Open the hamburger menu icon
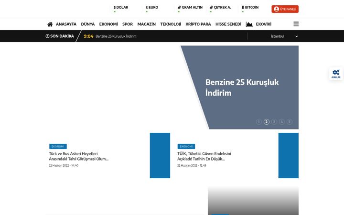 (x=296, y=24)
